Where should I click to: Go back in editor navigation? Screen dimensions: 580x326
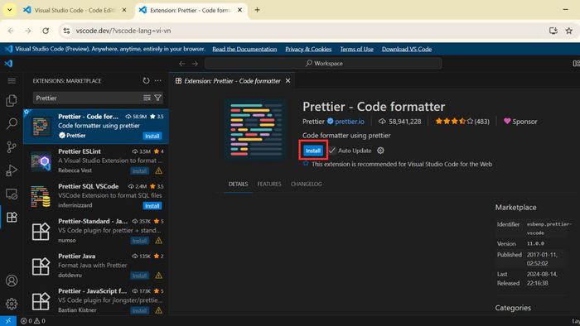pyautogui.click(x=182, y=64)
